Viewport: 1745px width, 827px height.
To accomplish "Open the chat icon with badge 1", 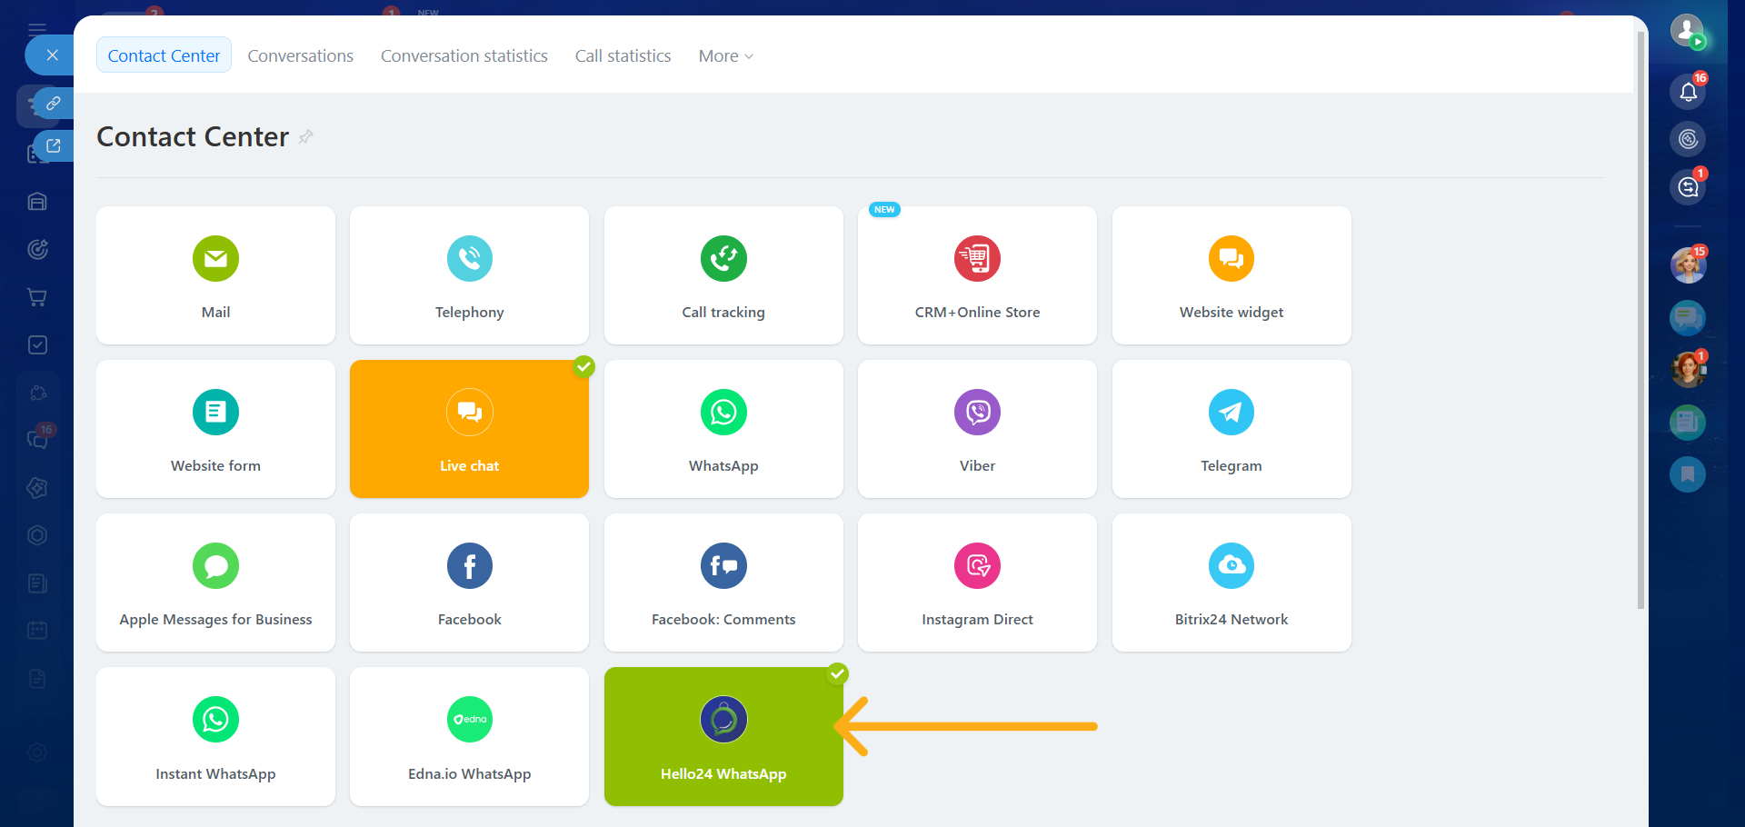I will pos(1688,186).
